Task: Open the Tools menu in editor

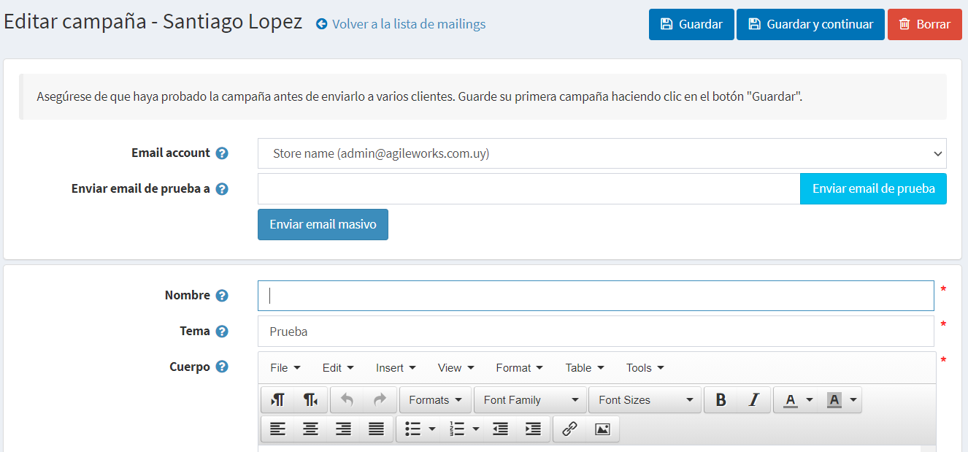Action: [645, 368]
